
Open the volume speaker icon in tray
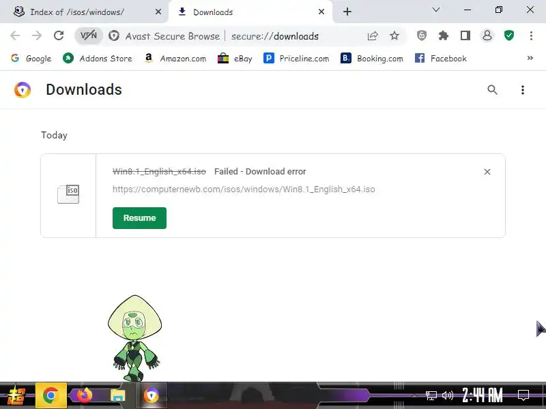click(x=448, y=395)
